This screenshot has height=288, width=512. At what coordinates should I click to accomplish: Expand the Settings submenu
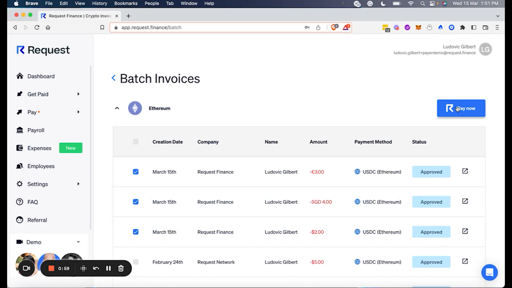78,184
